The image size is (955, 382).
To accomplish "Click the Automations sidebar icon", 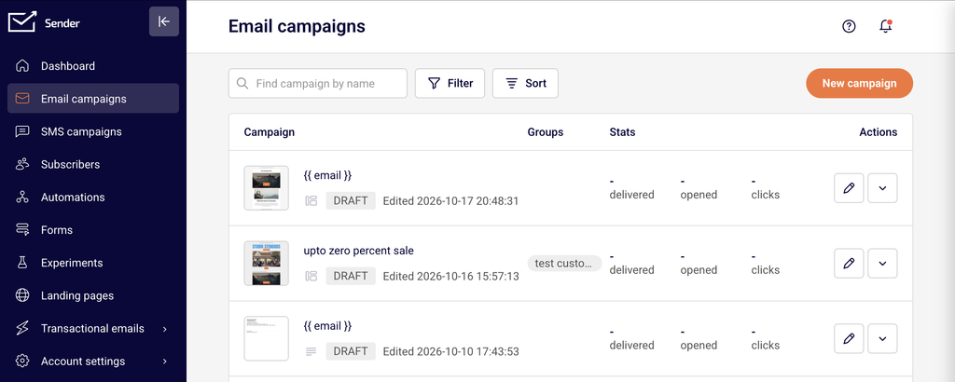I will click(22, 198).
